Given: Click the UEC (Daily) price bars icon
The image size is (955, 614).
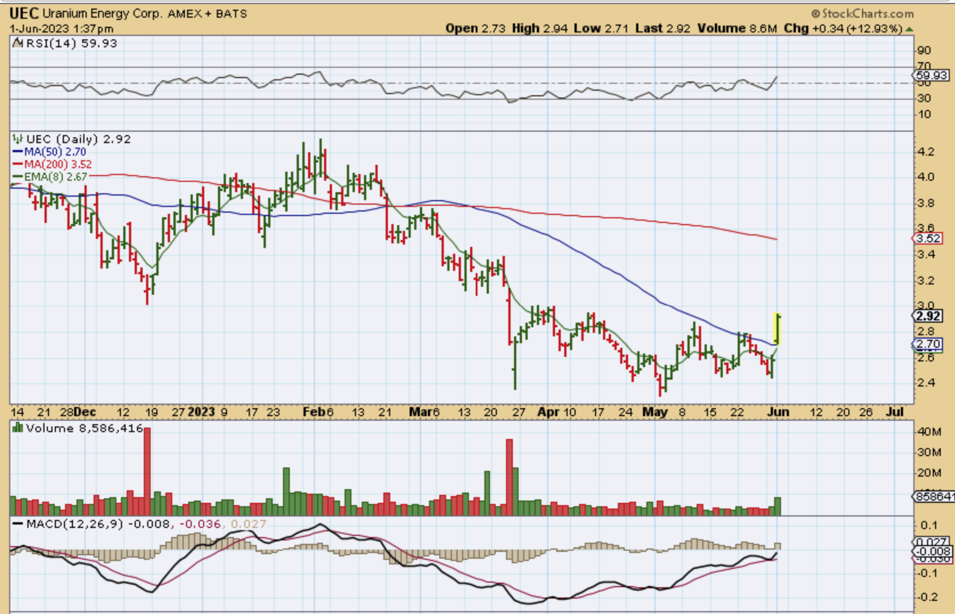Looking at the screenshot, I should [x=18, y=139].
